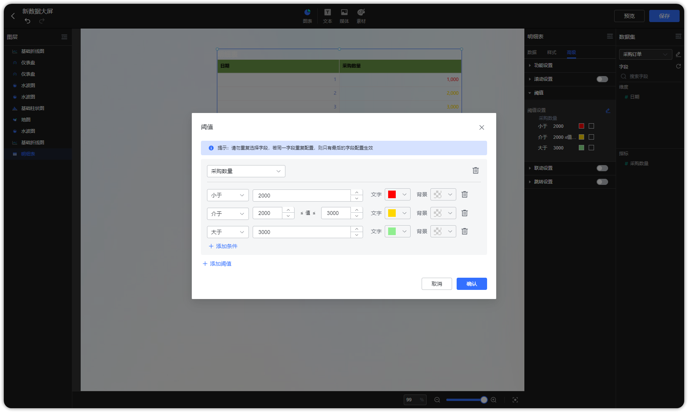This screenshot has width=688, height=412.
Task: Expand the 功能设置 section
Action: click(570, 65)
